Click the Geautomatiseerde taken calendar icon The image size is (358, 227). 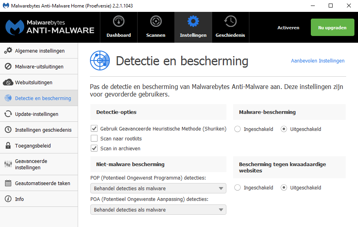tap(8, 183)
